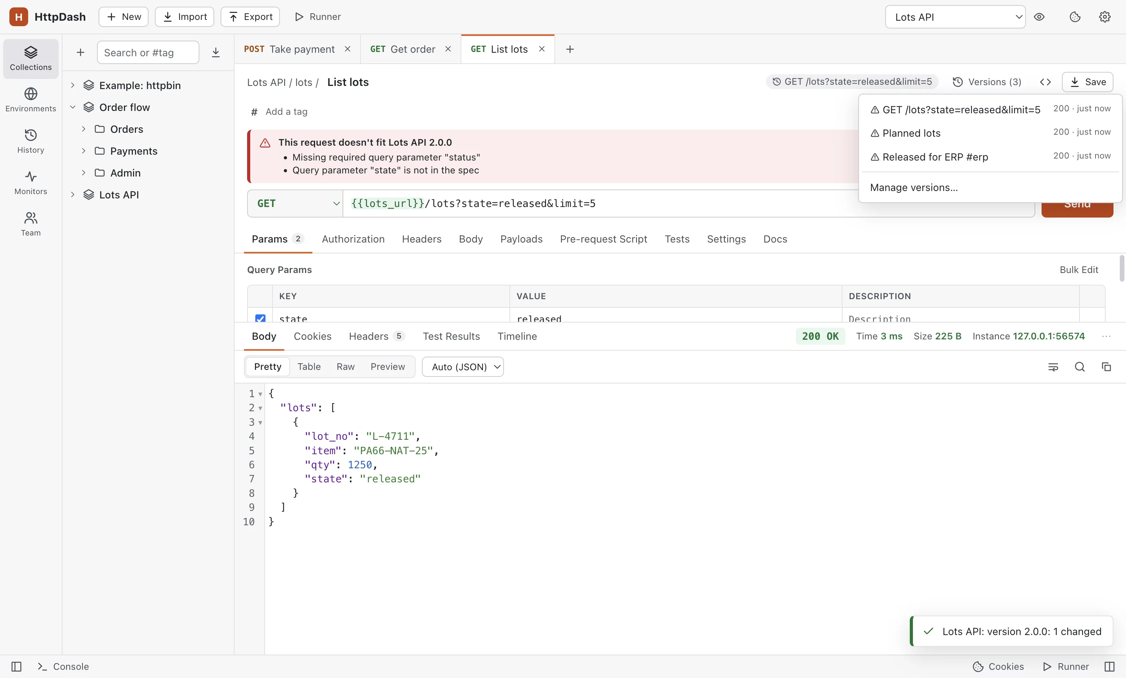The height and width of the screenshot is (678, 1126).
Task: Toggle the right split panel icon in status bar
Action: point(1109,666)
